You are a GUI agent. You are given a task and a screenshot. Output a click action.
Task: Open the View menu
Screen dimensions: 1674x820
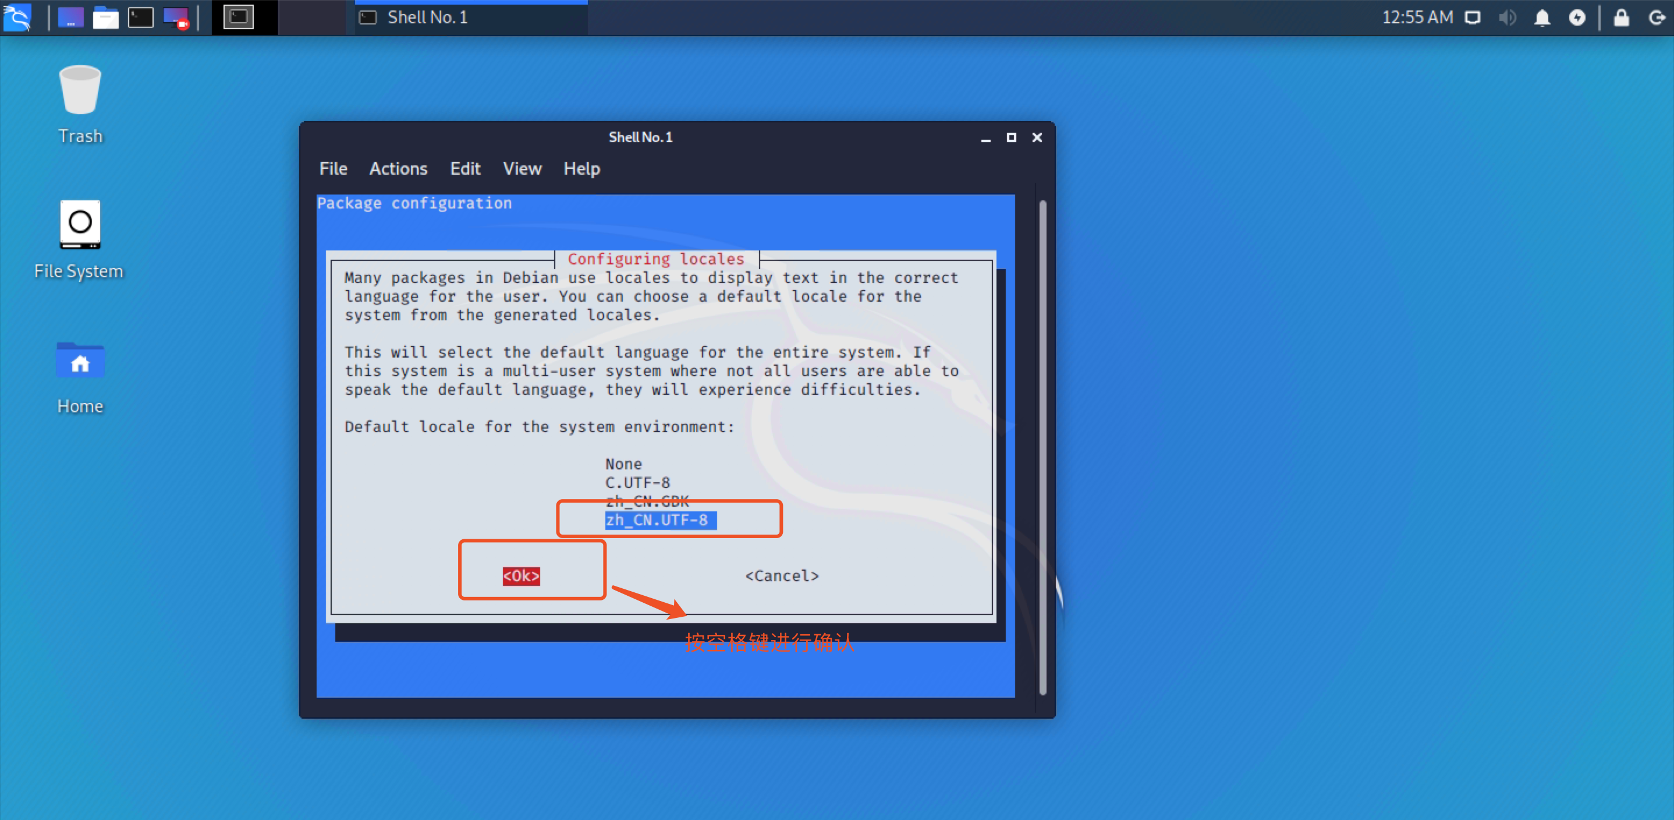click(x=522, y=168)
